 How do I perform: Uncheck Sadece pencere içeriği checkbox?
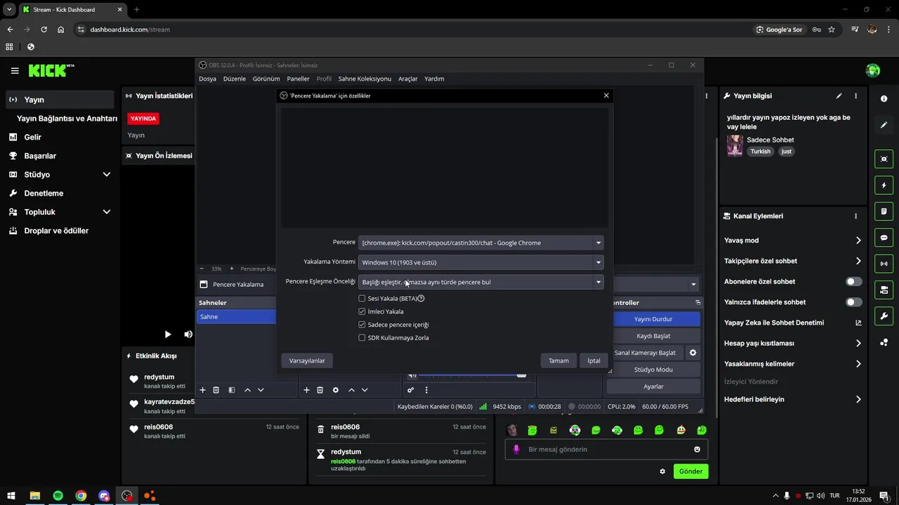click(x=362, y=325)
